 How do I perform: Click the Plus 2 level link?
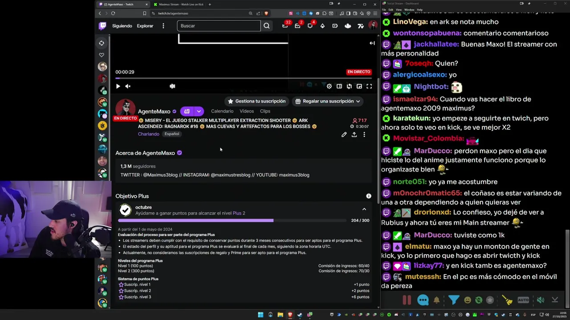pos(239,213)
